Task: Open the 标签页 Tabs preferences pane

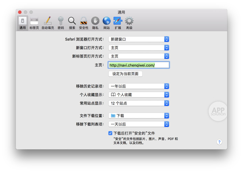Action: (34, 23)
